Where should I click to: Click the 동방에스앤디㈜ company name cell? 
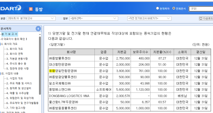click(71, 89)
